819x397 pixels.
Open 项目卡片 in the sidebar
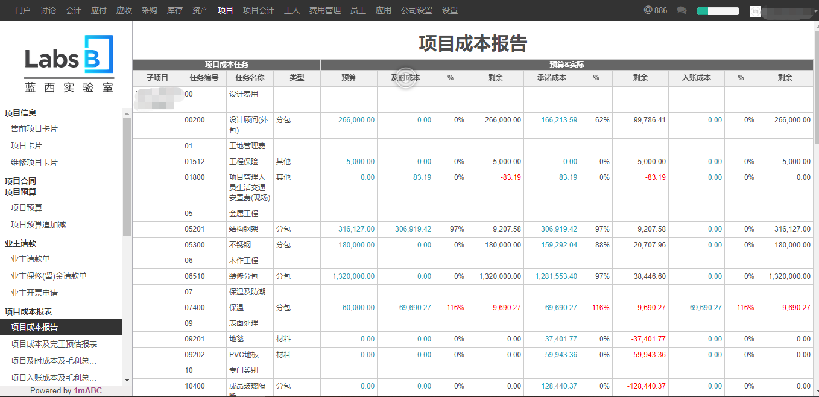(x=27, y=145)
